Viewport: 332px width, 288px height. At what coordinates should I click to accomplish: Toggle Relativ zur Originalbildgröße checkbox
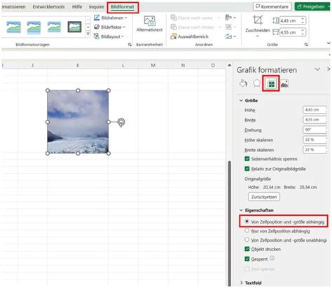click(247, 169)
